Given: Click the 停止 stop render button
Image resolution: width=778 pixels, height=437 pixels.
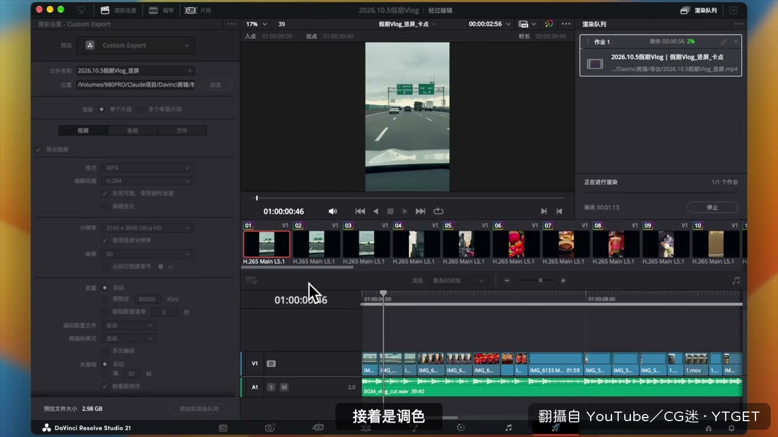Looking at the screenshot, I should click(712, 208).
